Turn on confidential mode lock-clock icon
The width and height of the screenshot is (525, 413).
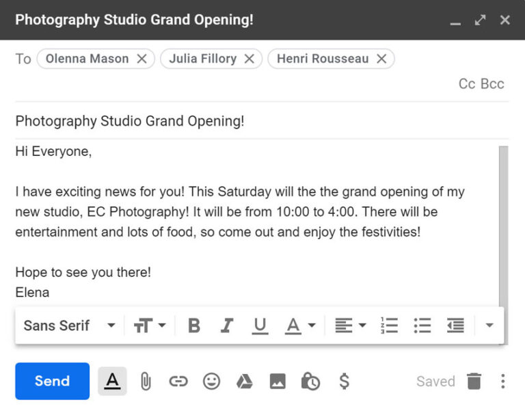[310, 381]
